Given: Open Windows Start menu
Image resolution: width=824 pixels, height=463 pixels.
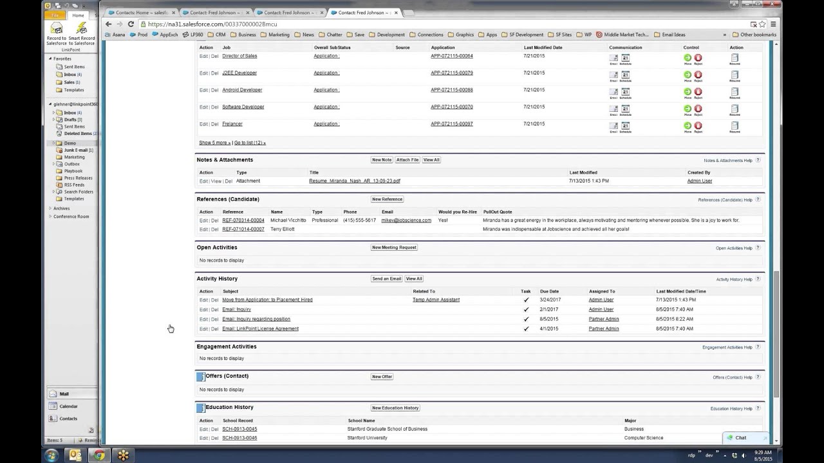Looking at the screenshot, I should [x=51, y=455].
